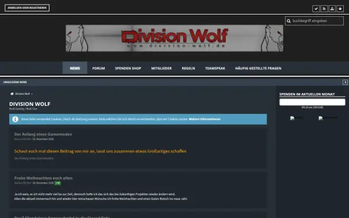Click the home icon in breadcrumb

[12, 94]
